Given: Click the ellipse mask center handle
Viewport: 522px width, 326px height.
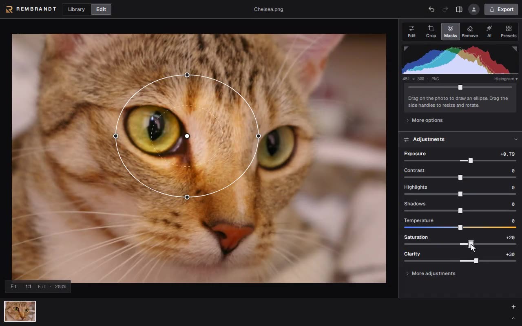Looking at the screenshot, I should pos(187,136).
